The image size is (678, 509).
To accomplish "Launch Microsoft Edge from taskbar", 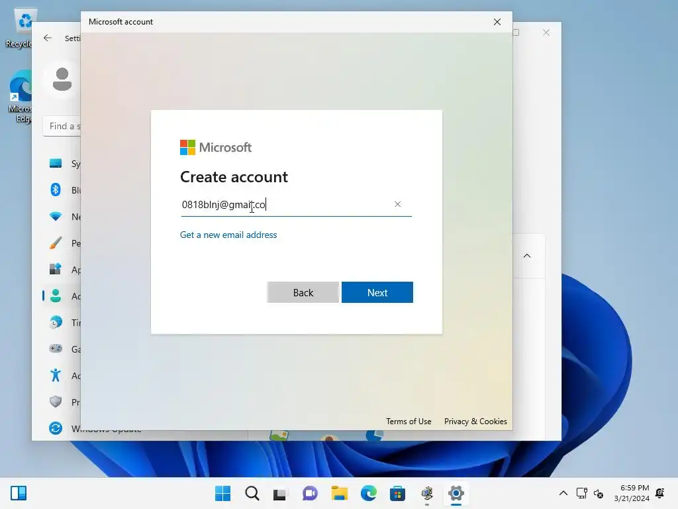I will point(368,493).
